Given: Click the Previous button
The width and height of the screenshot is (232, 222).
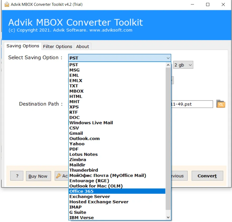Looking at the screenshot, I should [x=179, y=176].
